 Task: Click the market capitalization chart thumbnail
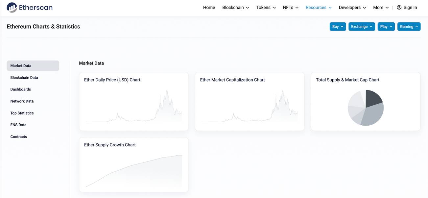[x=250, y=106]
